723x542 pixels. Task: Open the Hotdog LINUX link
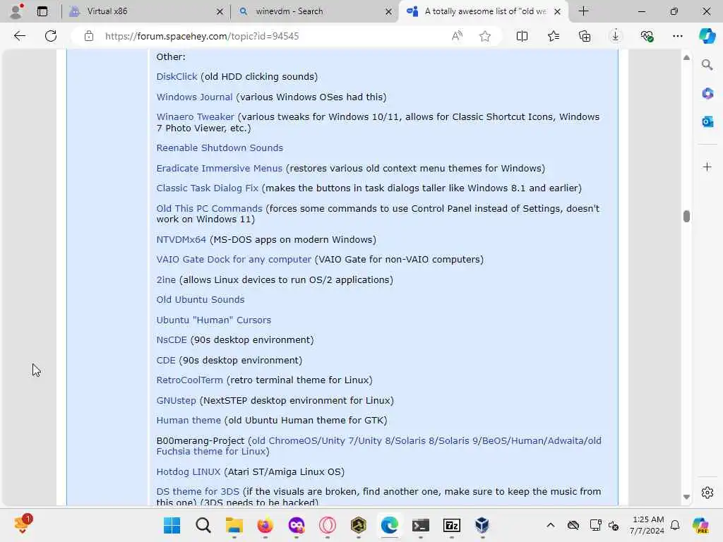tap(188, 472)
